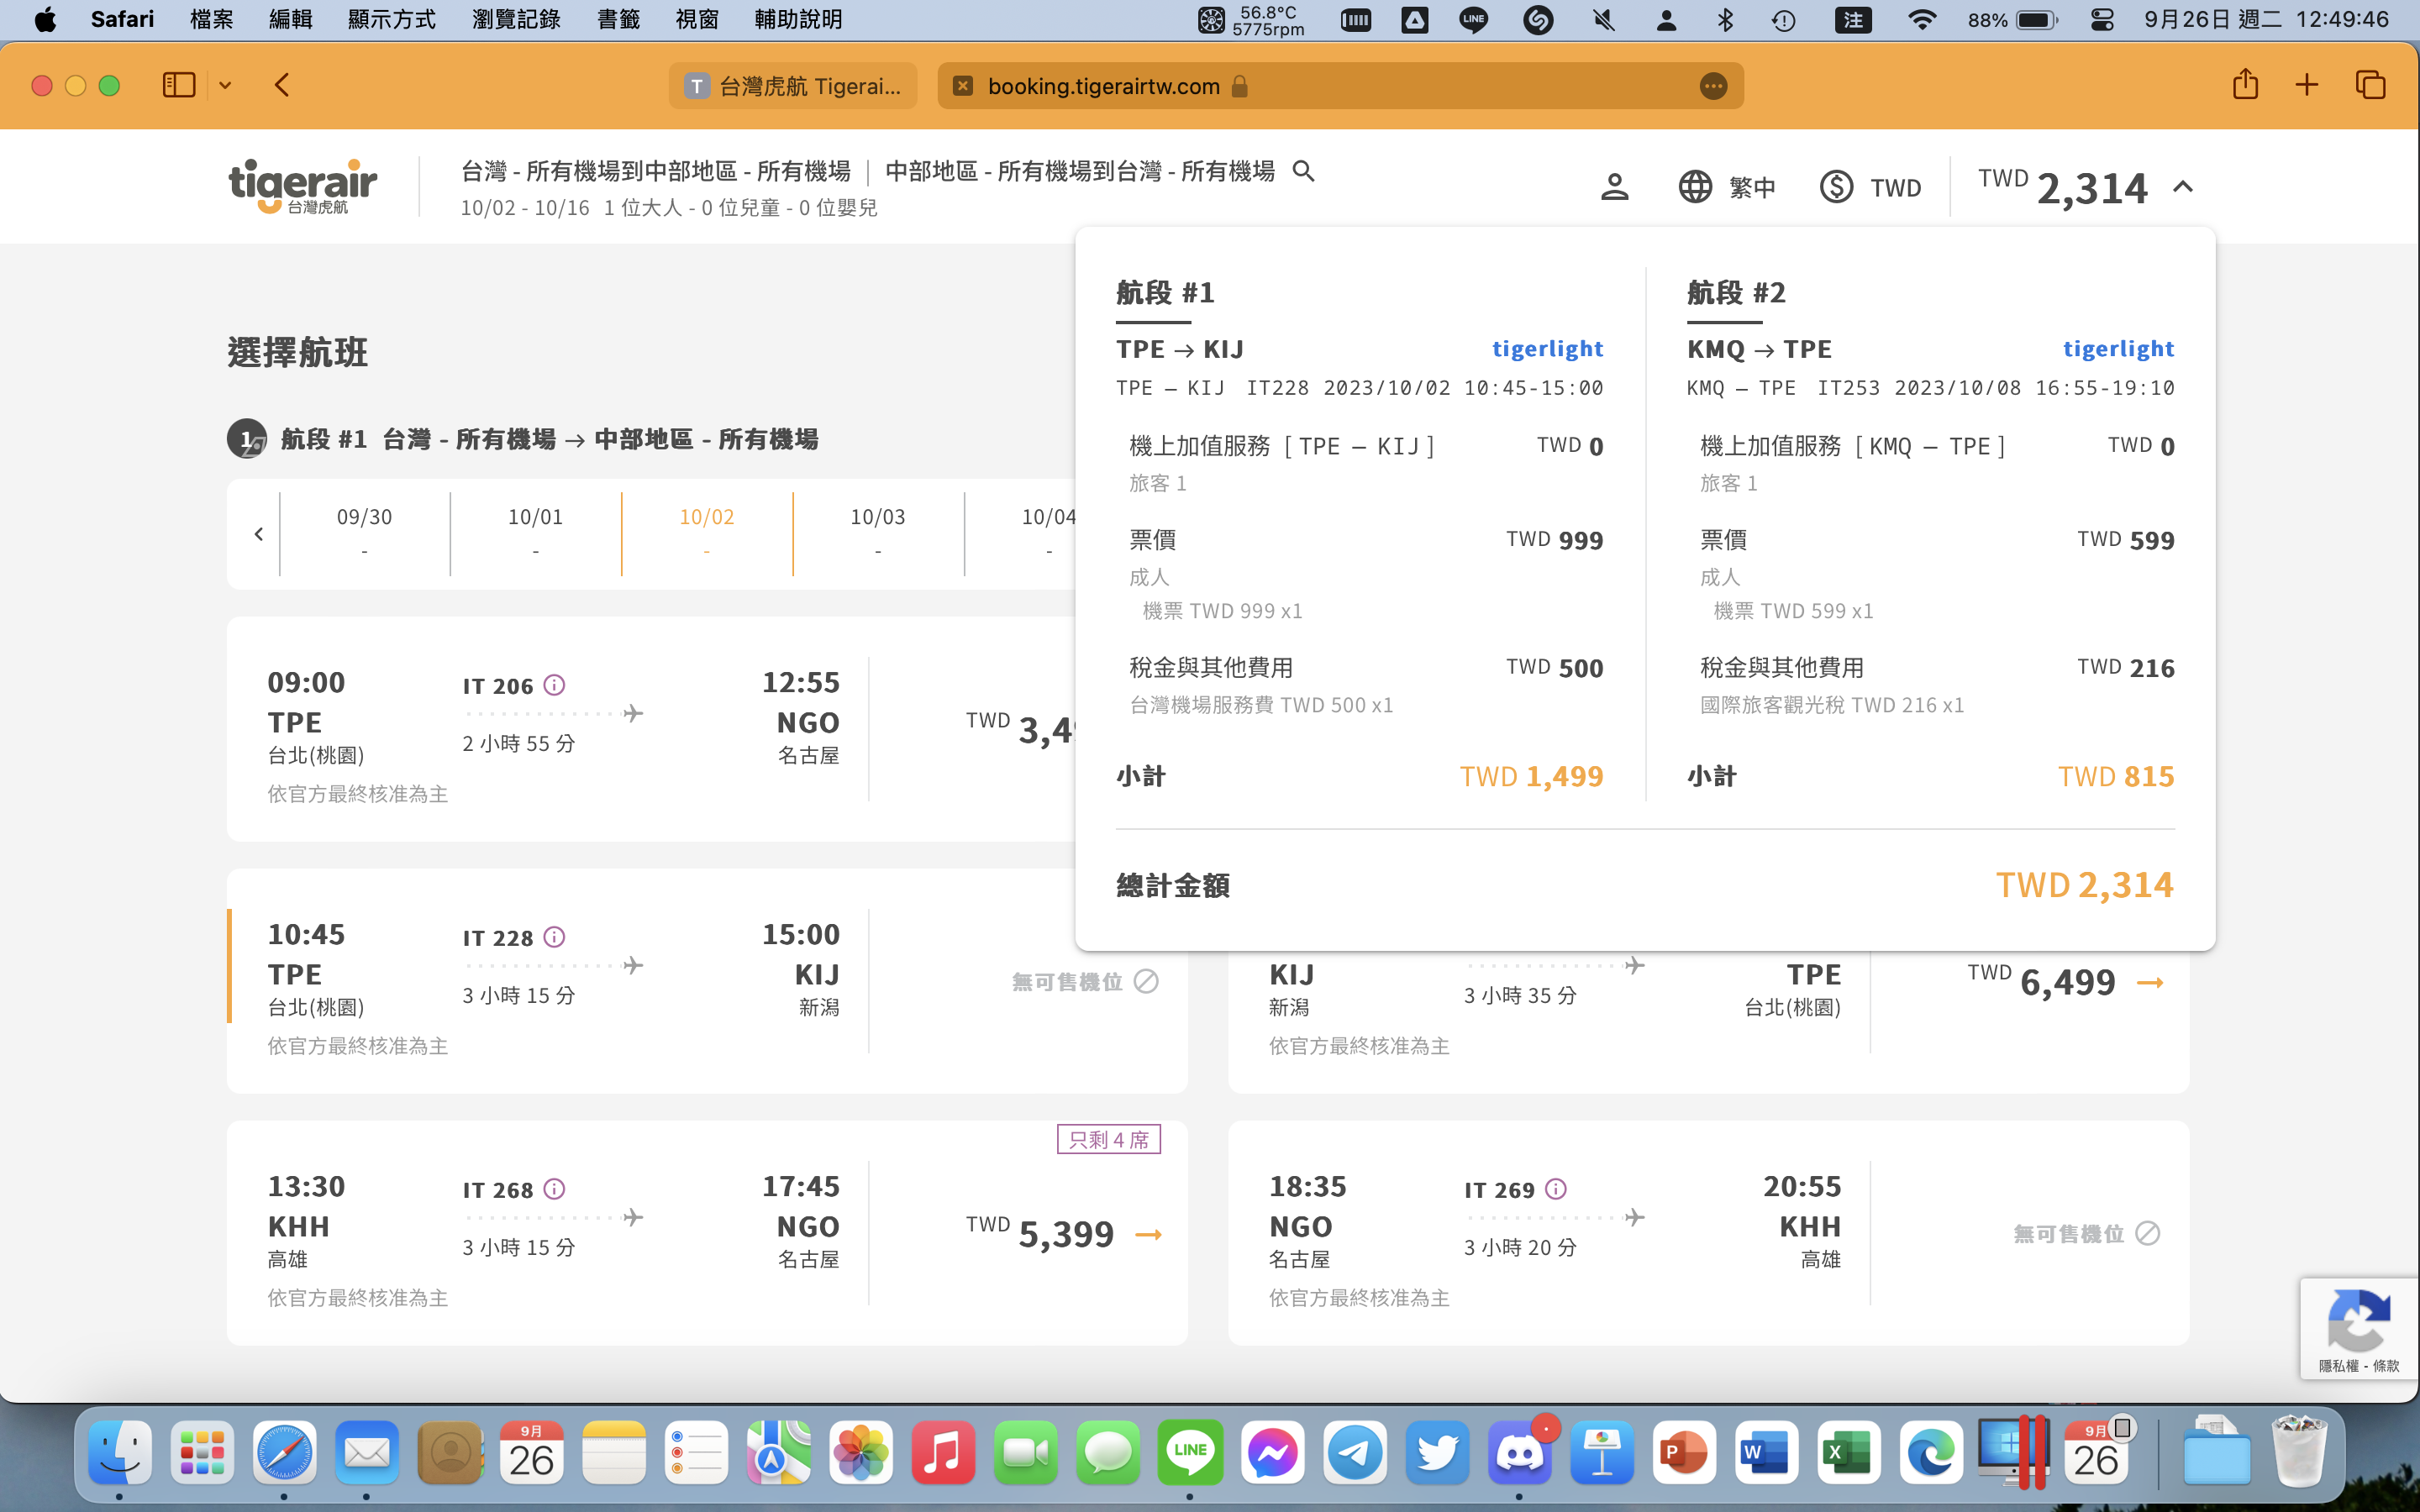
Task: Click the segment #2 subtotal TWD 815
Action: pos(2115,776)
